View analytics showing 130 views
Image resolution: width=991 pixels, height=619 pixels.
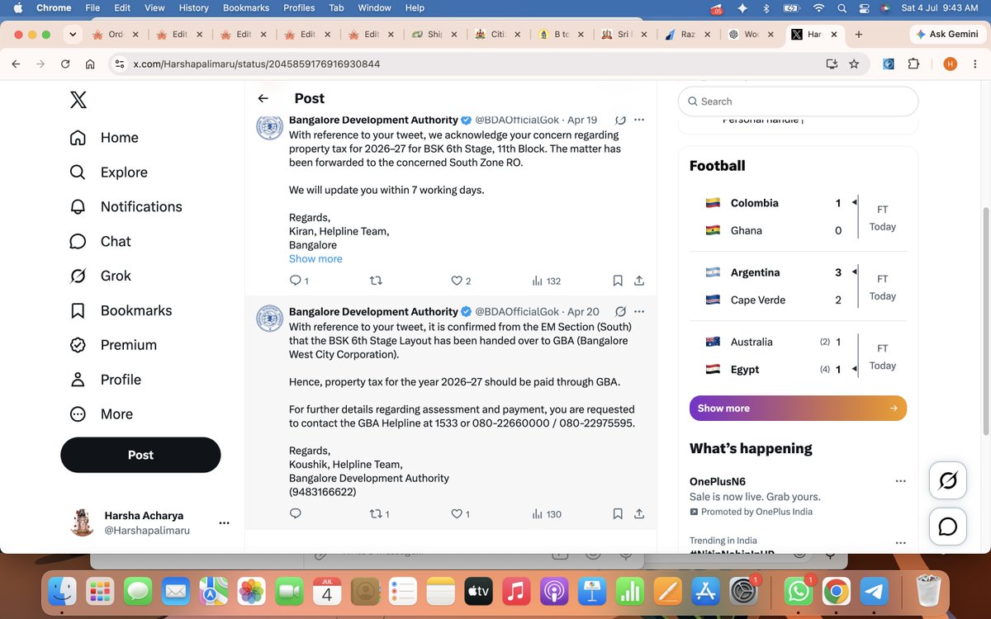click(546, 513)
